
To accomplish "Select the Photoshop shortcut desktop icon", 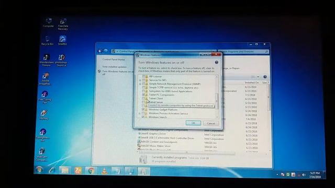I will coord(61,61).
